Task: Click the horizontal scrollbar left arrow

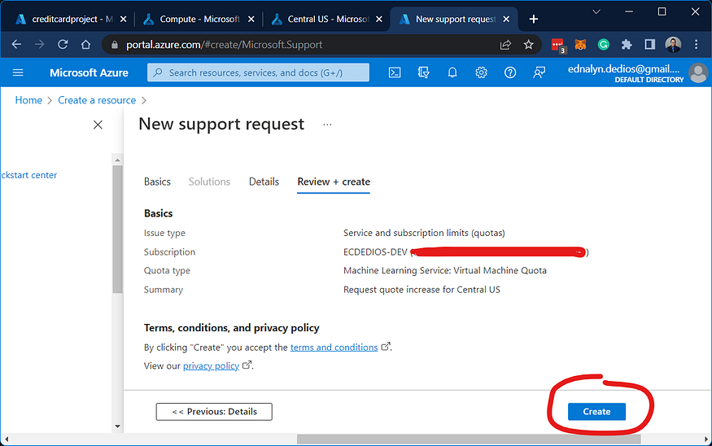Action: click(x=7, y=439)
